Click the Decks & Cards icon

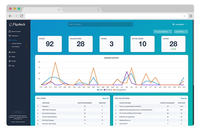click(10, 31)
